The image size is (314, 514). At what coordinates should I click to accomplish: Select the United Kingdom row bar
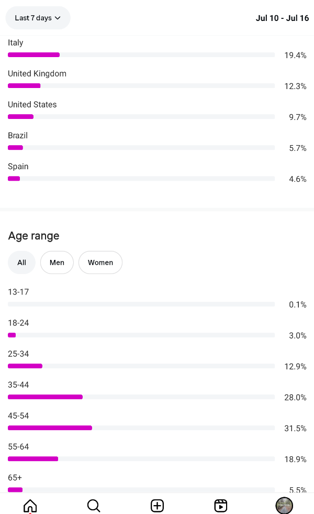pos(141,85)
